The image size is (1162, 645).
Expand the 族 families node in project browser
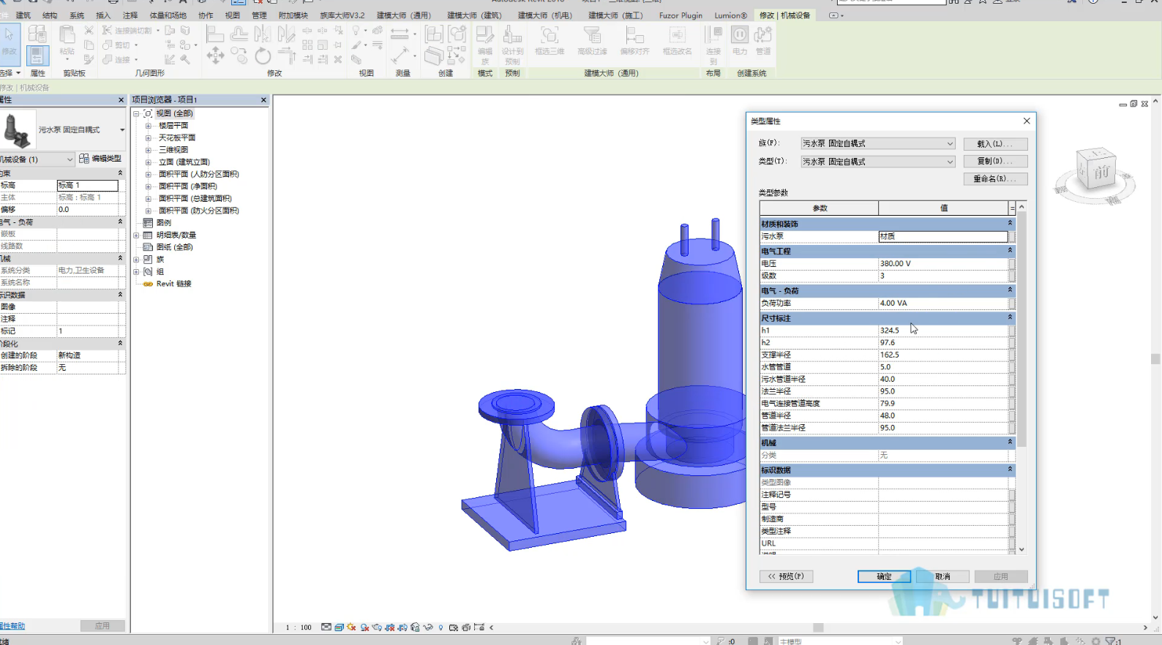point(136,260)
